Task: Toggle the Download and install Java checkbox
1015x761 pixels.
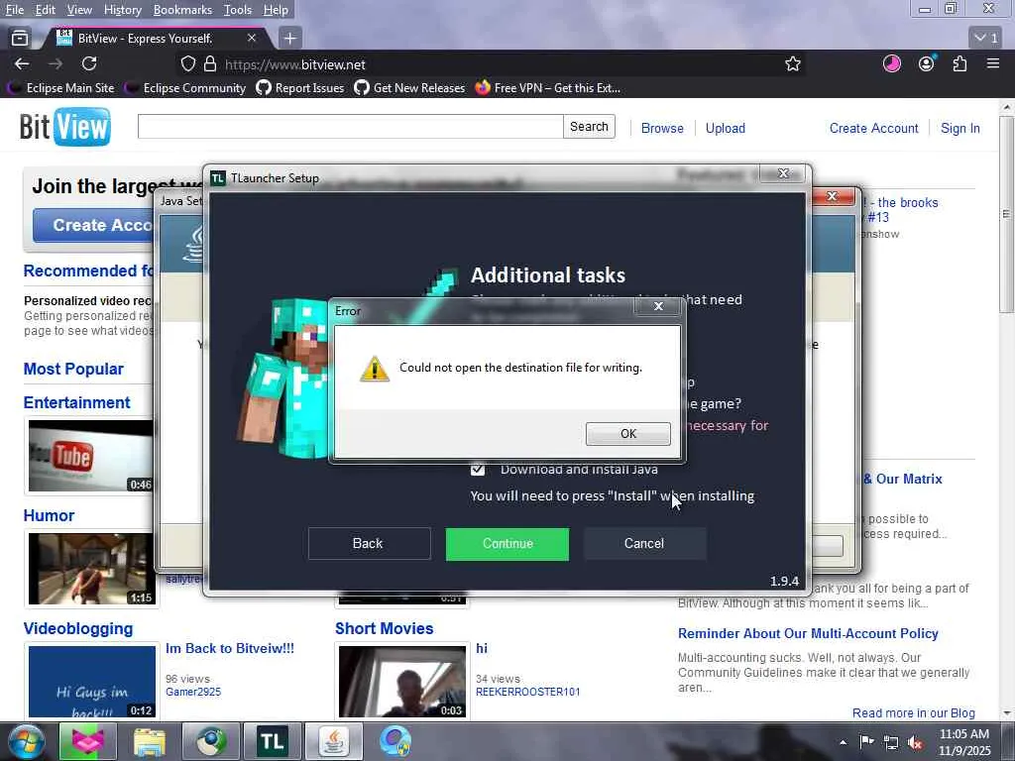Action: coord(478,469)
